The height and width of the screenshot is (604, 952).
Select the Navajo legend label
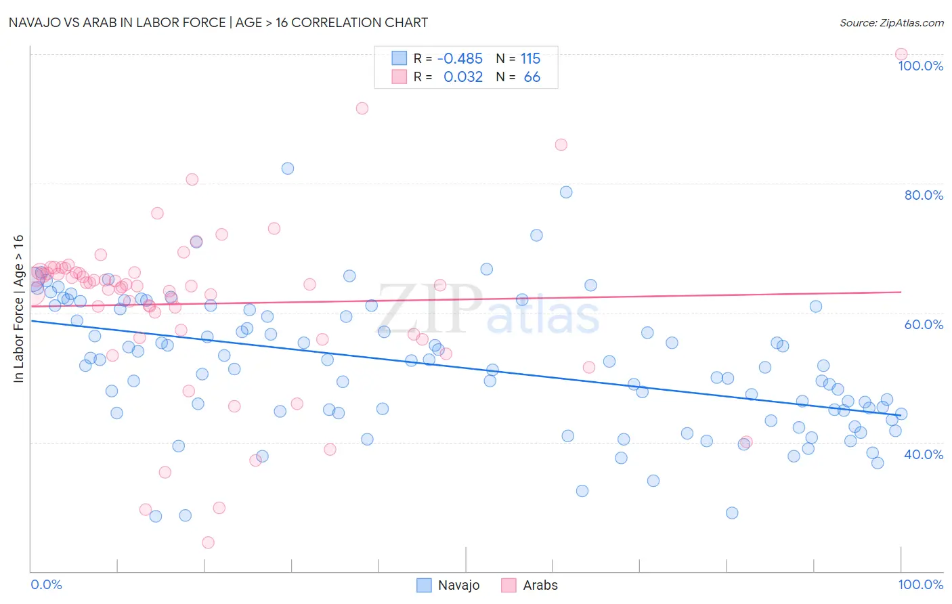coord(458,585)
